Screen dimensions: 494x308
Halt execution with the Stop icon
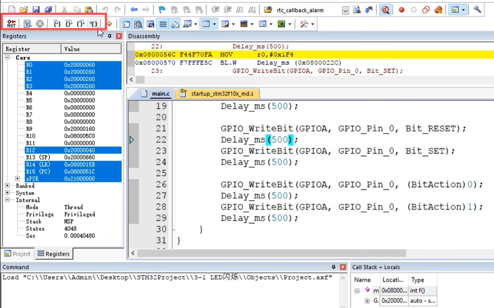point(40,24)
